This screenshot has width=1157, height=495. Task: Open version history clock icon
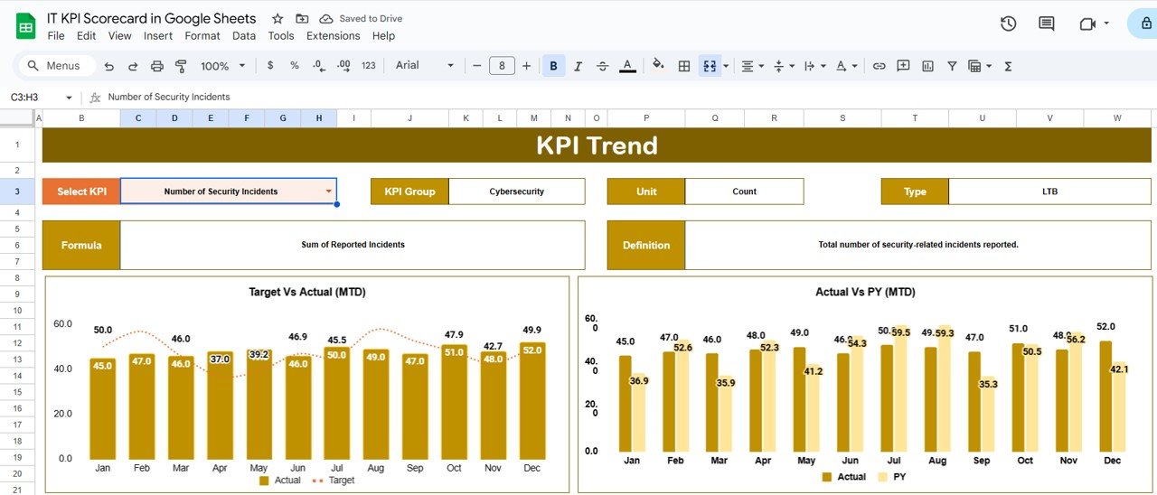coord(1009,23)
